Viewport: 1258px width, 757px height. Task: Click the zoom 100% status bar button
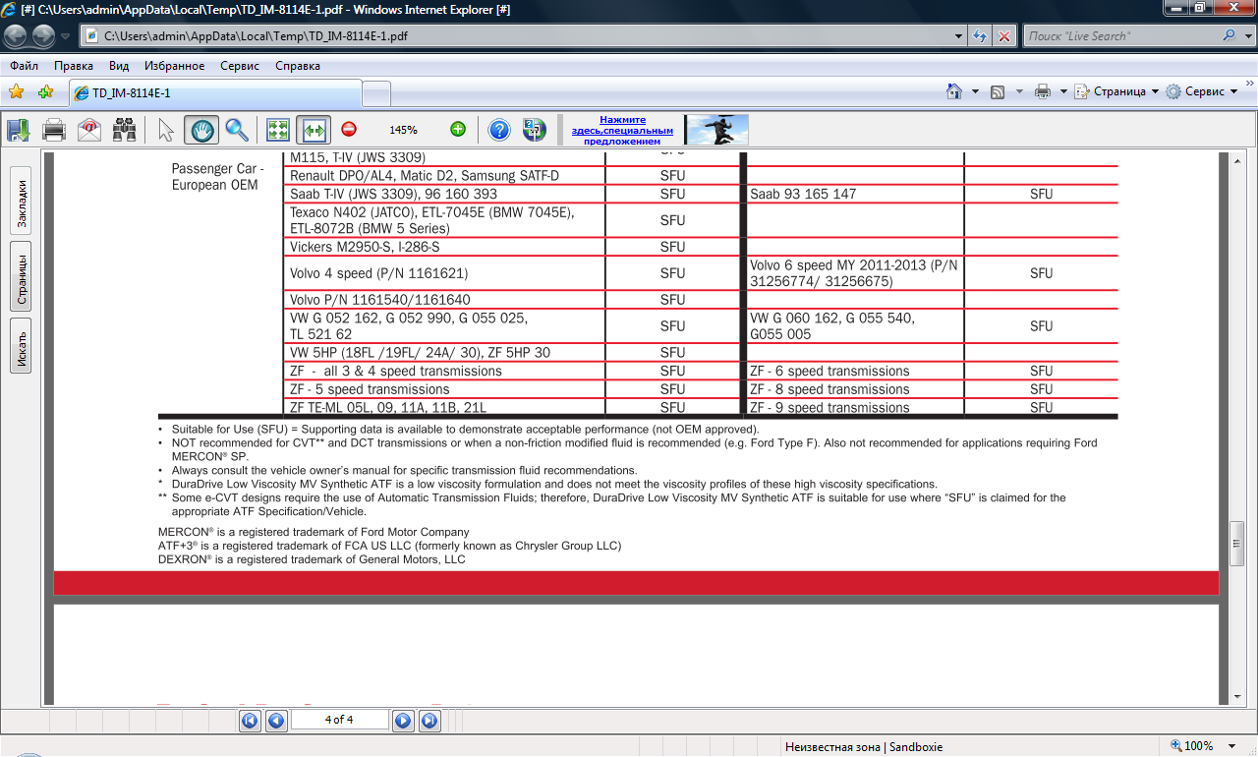coord(1192,746)
